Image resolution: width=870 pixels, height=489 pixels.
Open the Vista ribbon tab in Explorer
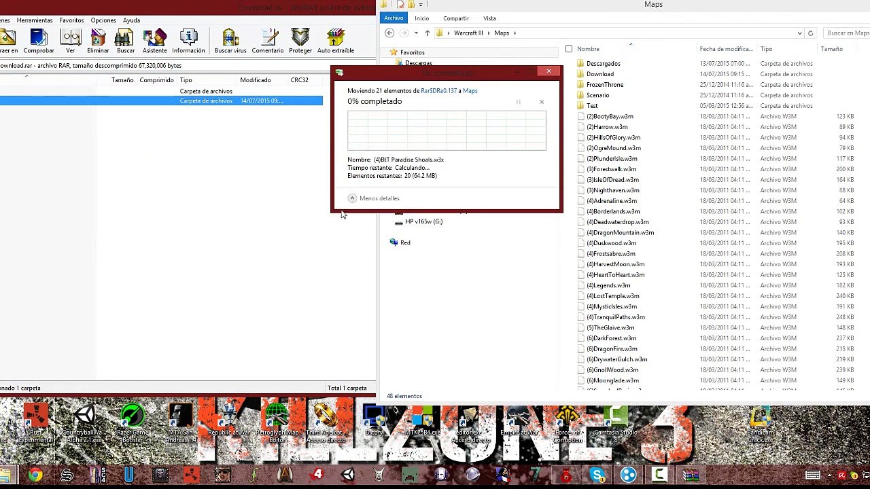[489, 18]
